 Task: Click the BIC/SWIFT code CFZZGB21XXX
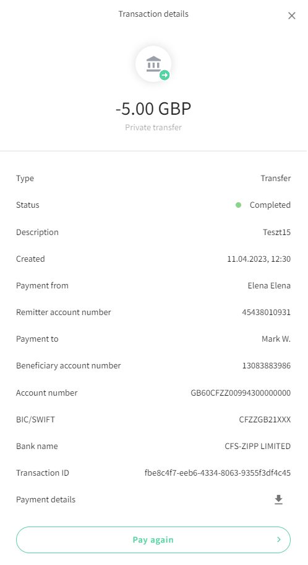265,419
